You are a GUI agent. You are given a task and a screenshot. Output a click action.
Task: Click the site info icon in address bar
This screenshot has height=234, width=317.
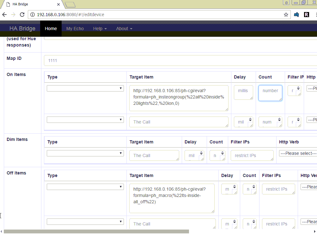(x=33, y=15)
